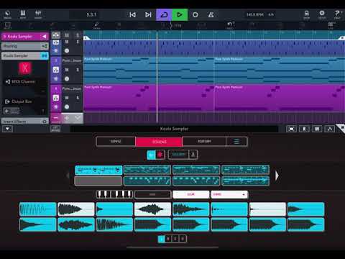Switch to the Koala Sample tab
This screenshot has height=259, width=345.
click(116, 142)
